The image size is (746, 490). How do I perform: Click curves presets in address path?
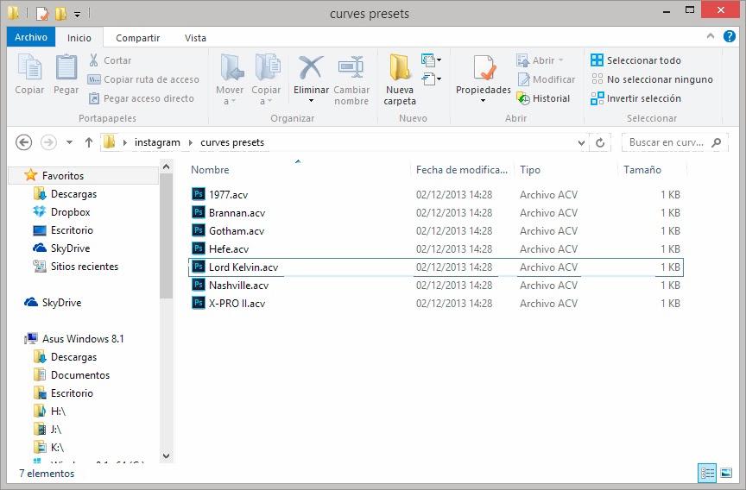coord(232,142)
